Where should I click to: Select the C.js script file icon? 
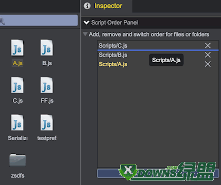18,85
